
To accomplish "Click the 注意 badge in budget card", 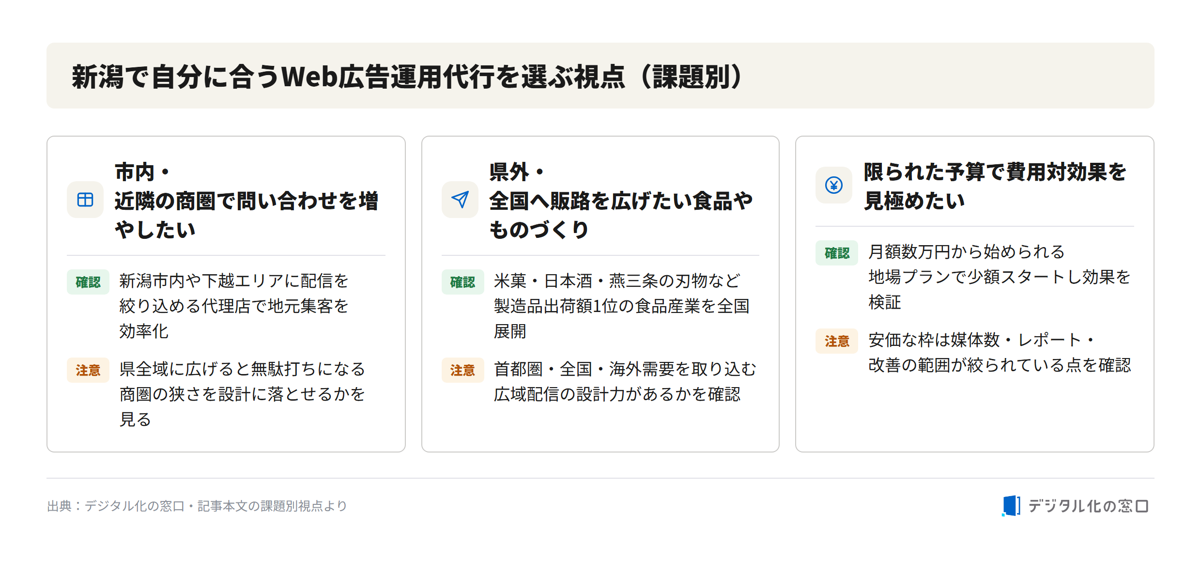I will click(837, 341).
